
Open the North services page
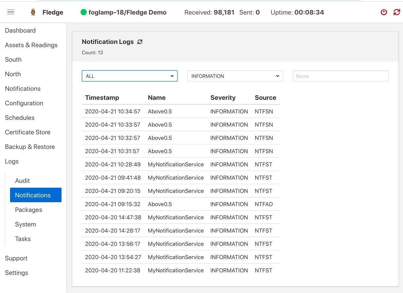coord(13,74)
